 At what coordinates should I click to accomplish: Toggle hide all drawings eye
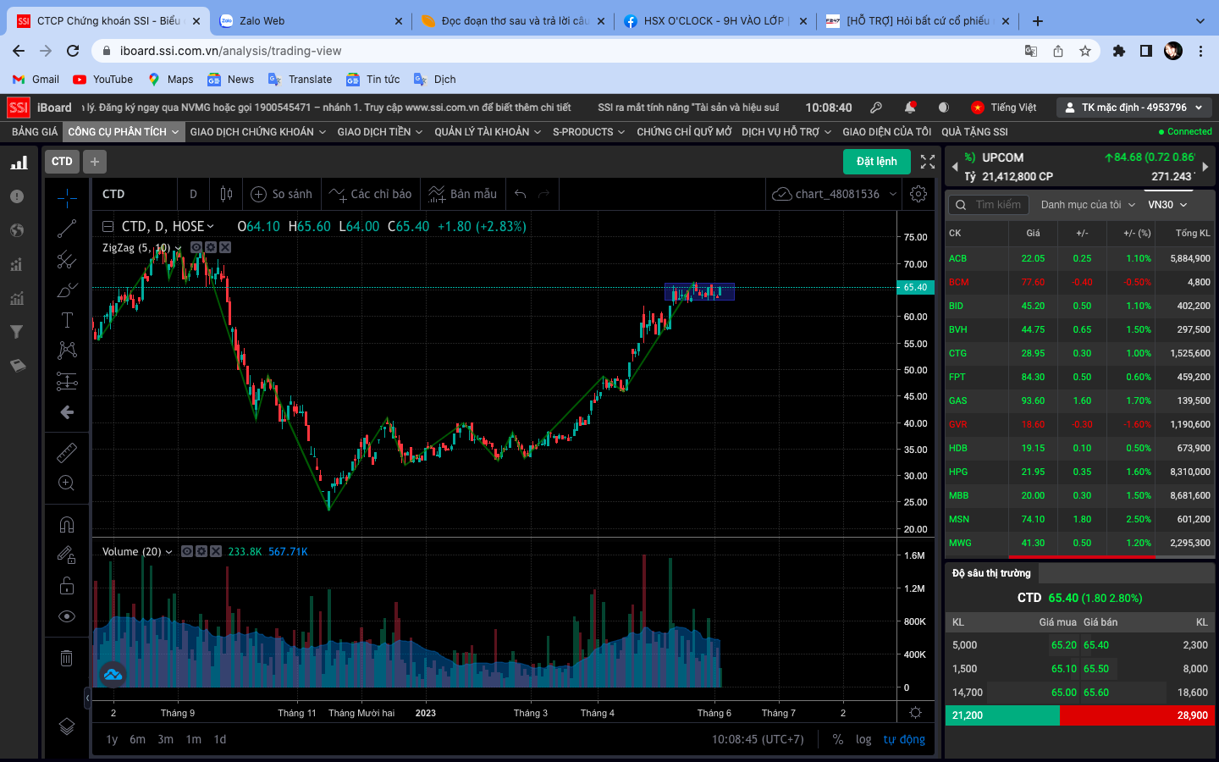[x=67, y=616]
